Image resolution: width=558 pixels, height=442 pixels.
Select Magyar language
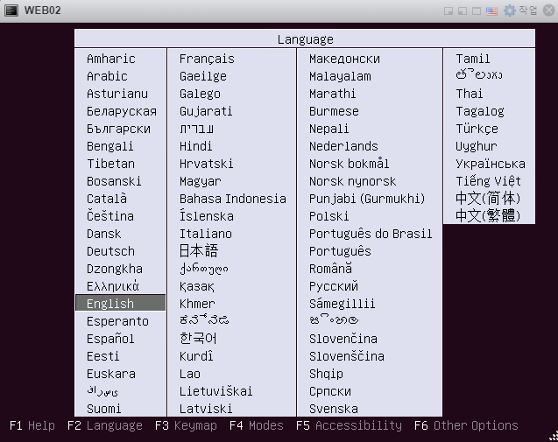200,181
